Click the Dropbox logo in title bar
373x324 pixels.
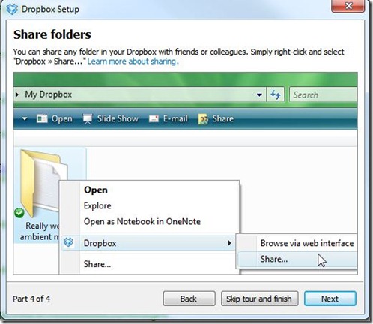(x=12, y=9)
